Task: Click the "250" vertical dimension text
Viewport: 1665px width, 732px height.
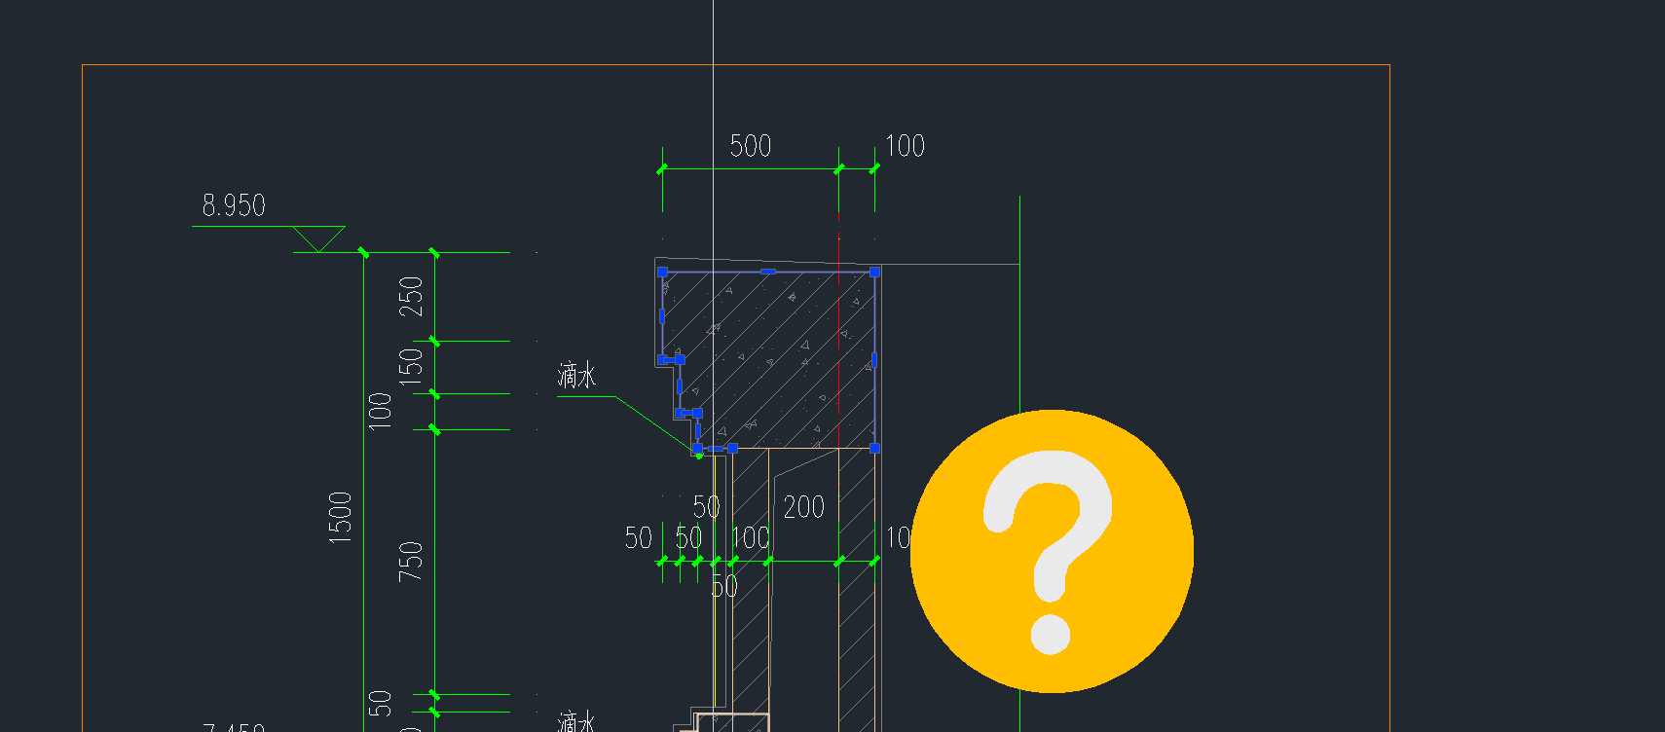Action: pos(411,297)
